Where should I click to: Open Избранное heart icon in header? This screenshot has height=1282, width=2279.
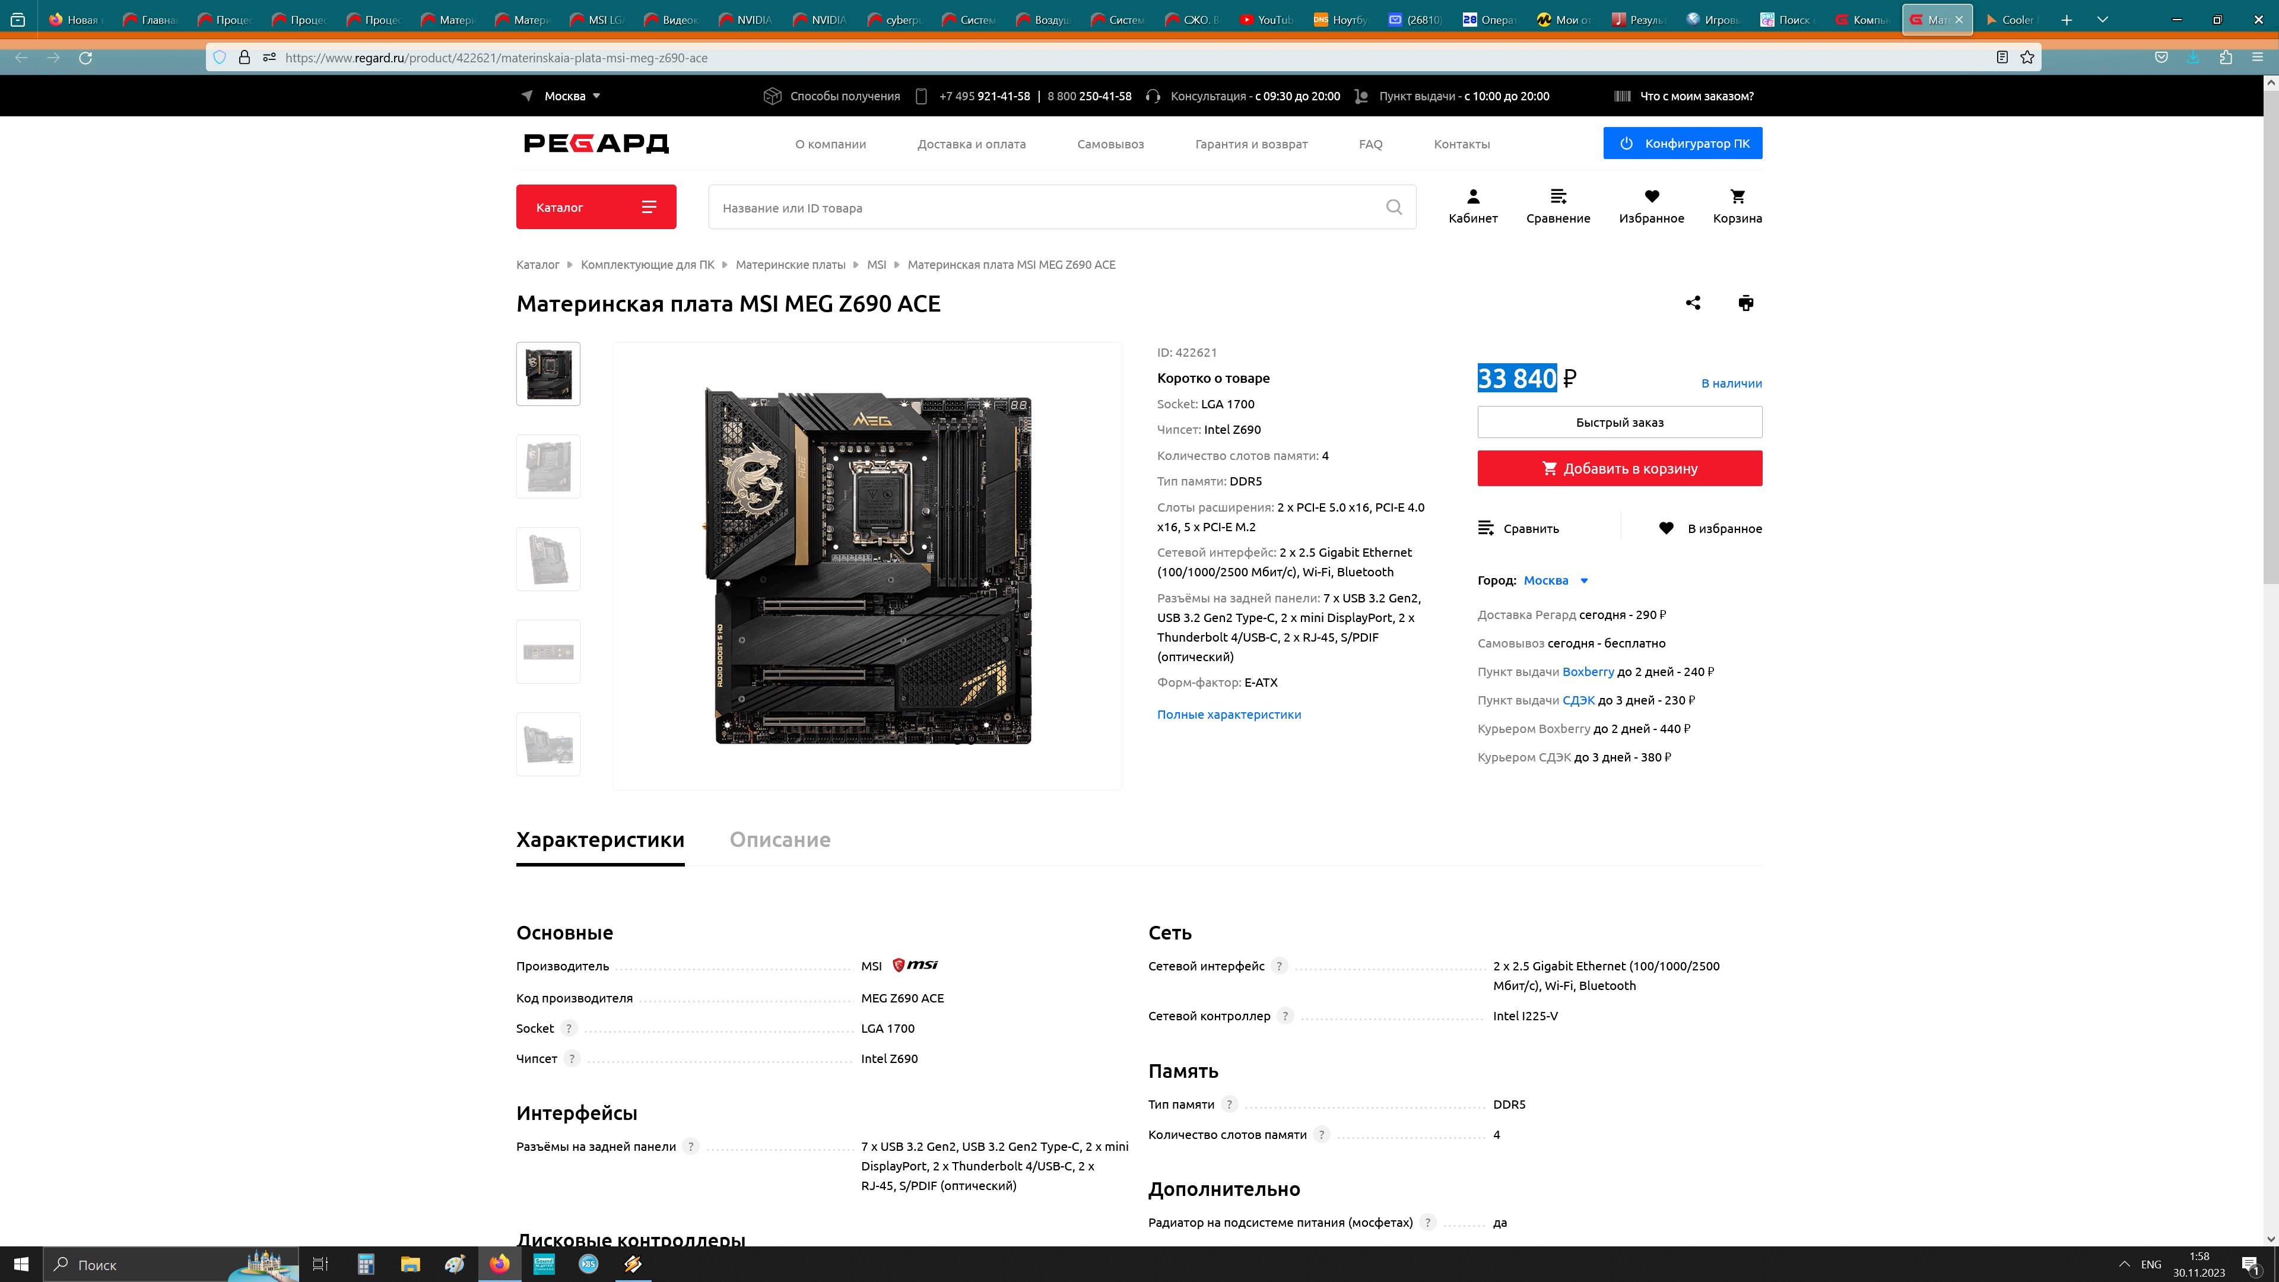(1651, 206)
